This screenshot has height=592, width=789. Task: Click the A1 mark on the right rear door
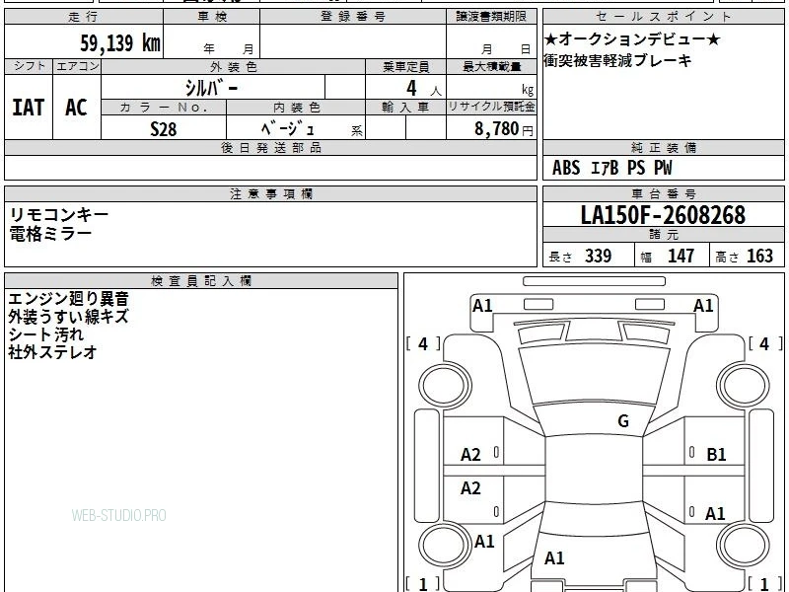point(715,513)
